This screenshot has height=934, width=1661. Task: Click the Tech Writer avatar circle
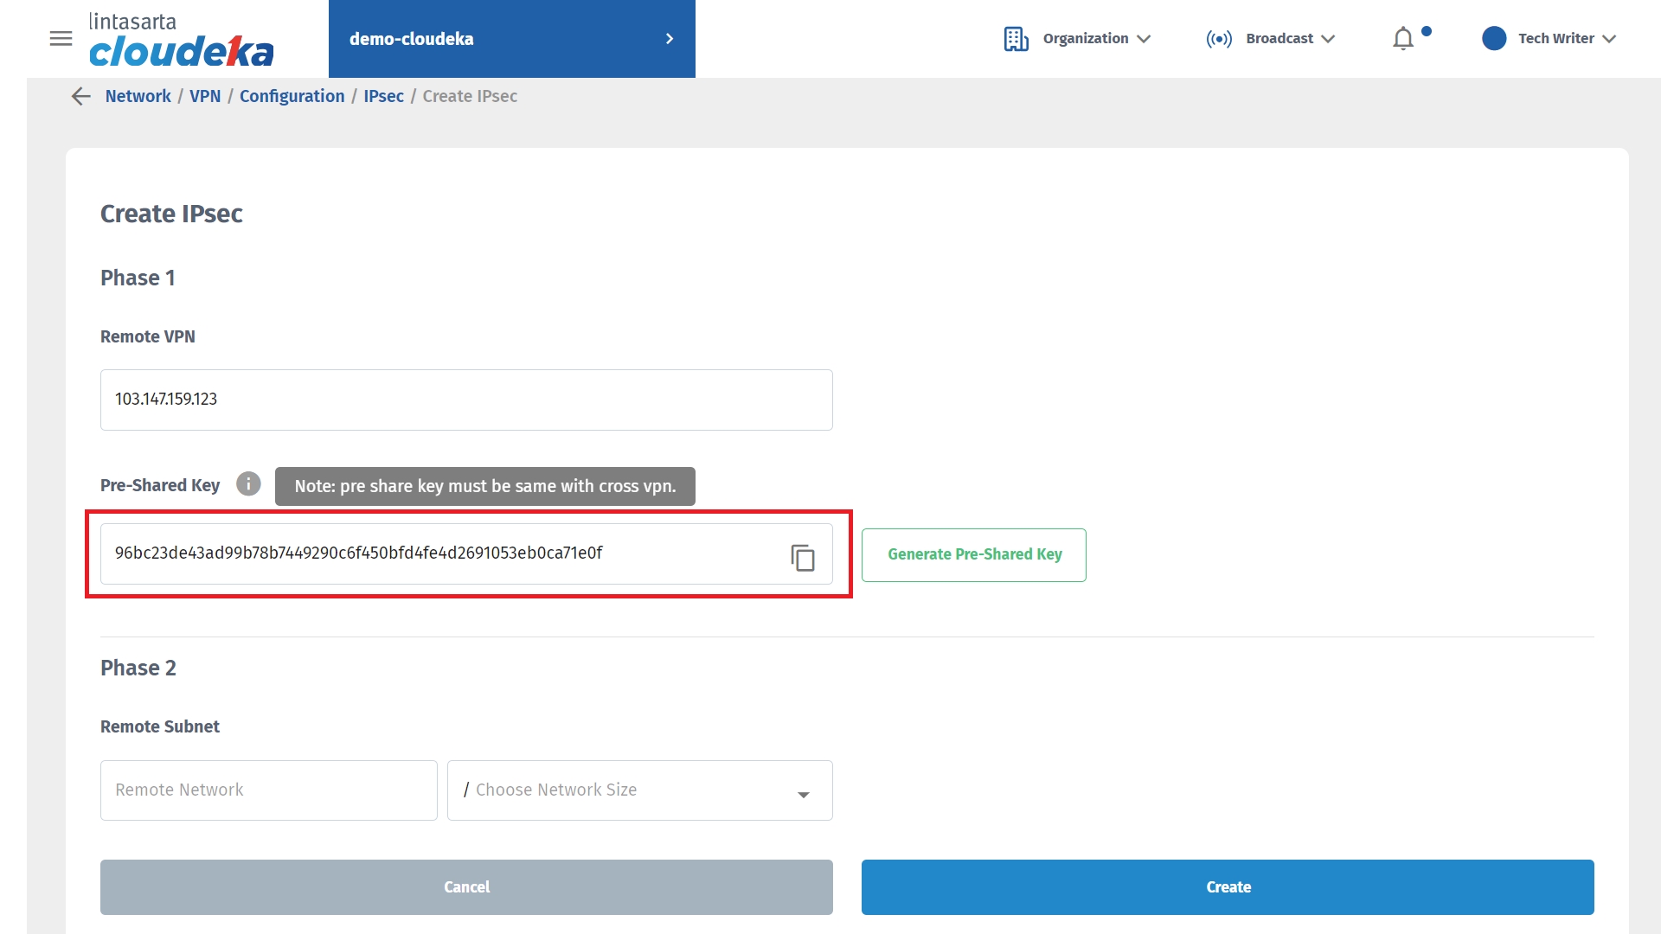[1493, 39]
